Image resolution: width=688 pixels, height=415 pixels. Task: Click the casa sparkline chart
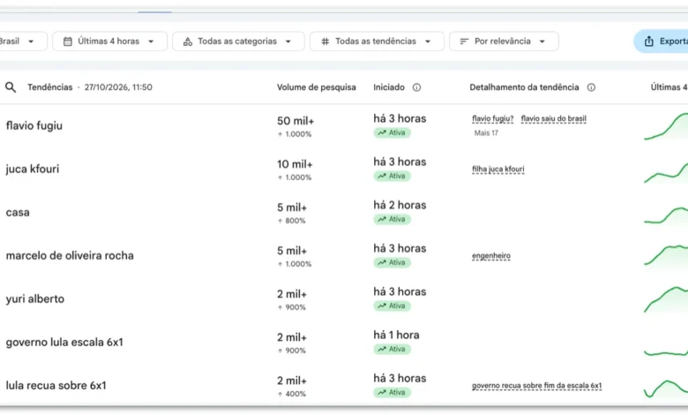(x=666, y=215)
